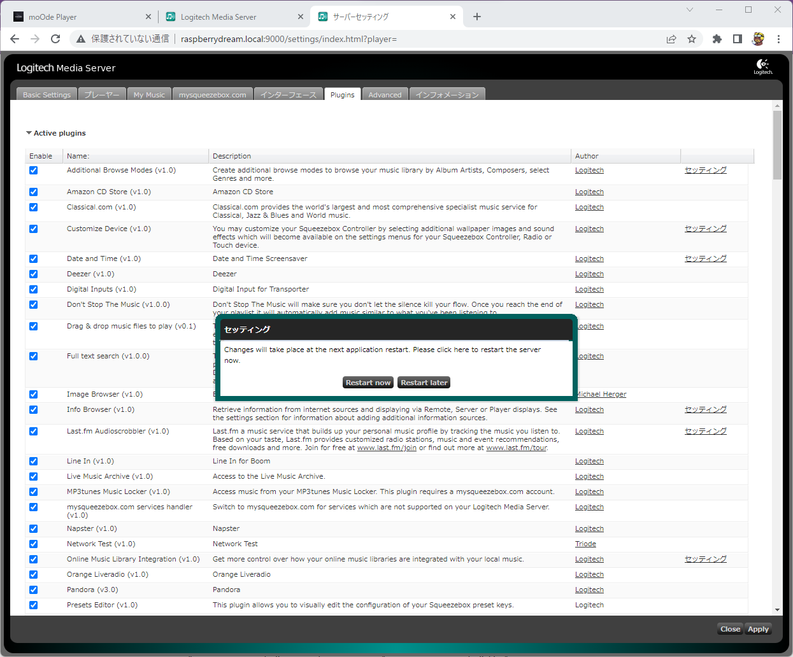Click the browser forward arrow
Screen dimensions: 793x657
[35, 39]
